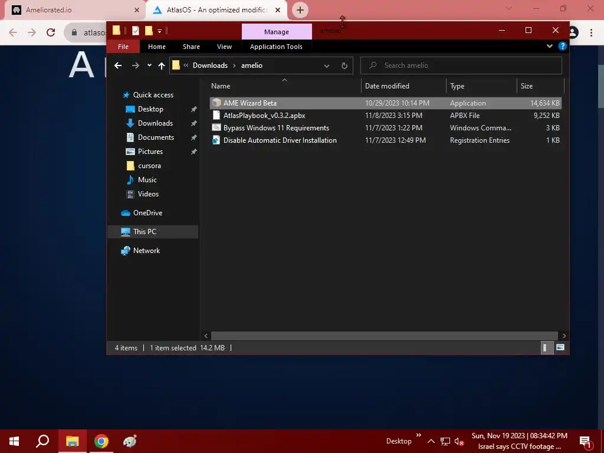Go back in File Explorer
The width and height of the screenshot is (604, 453).
point(118,65)
